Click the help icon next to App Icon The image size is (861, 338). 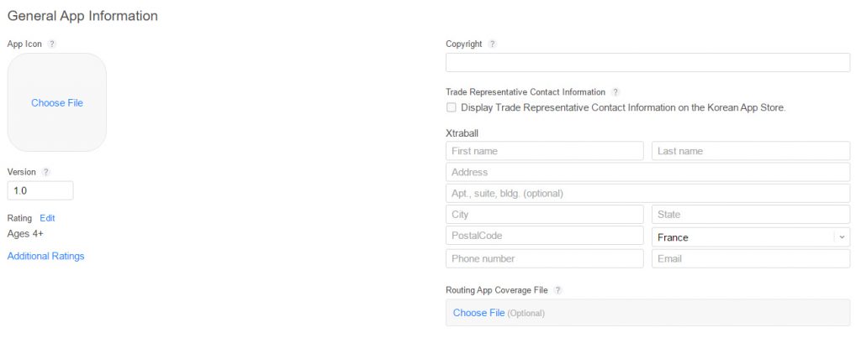click(52, 44)
